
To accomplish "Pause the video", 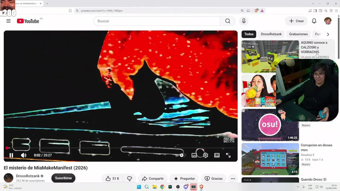I will click(x=11, y=155).
